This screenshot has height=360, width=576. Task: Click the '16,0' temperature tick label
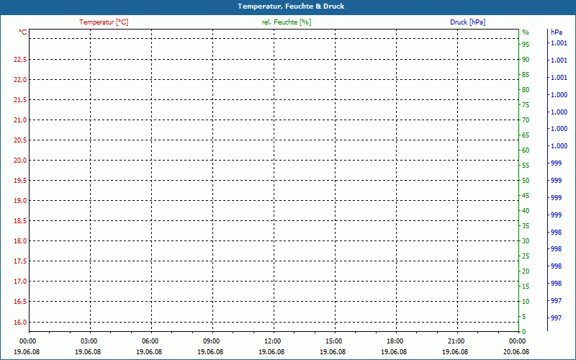(x=20, y=323)
